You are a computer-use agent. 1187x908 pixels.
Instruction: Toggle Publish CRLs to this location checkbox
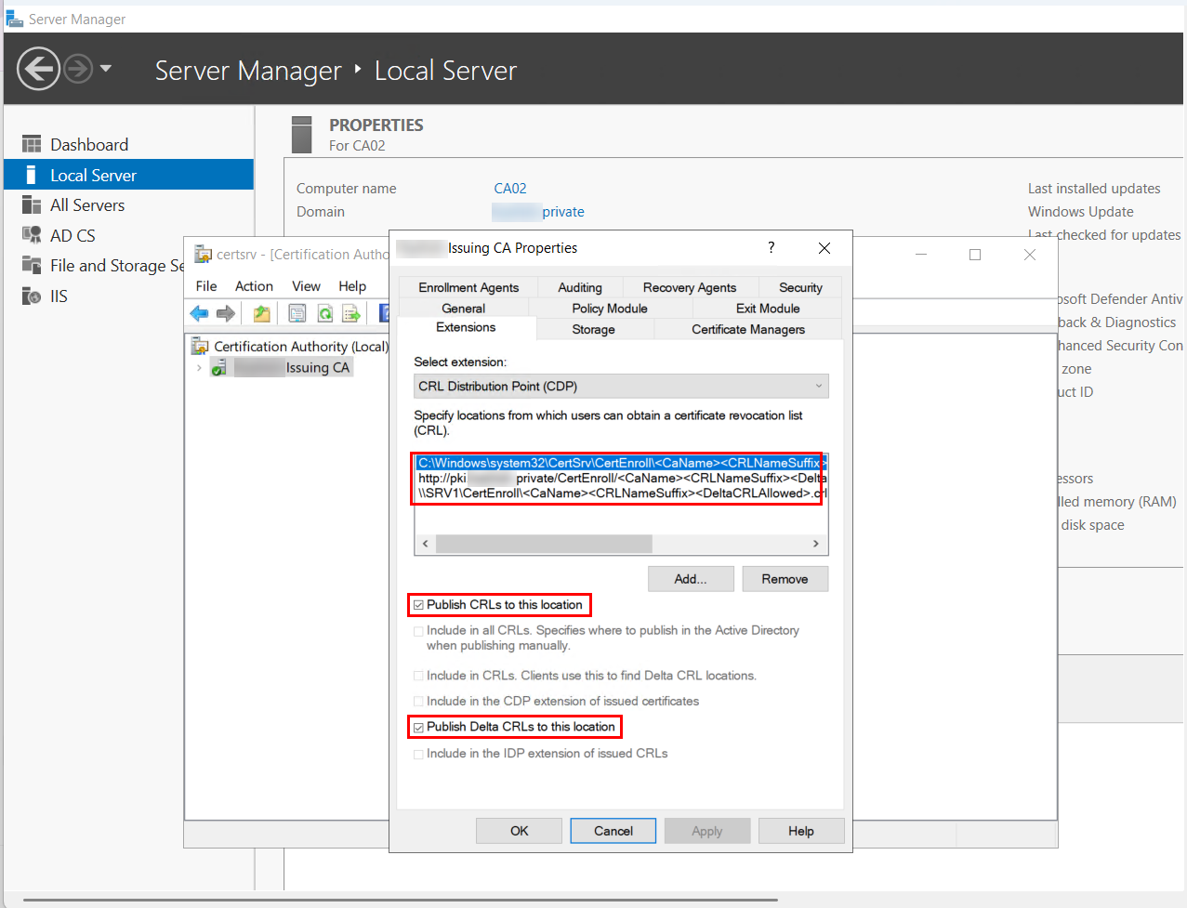(x=419, y=605)
